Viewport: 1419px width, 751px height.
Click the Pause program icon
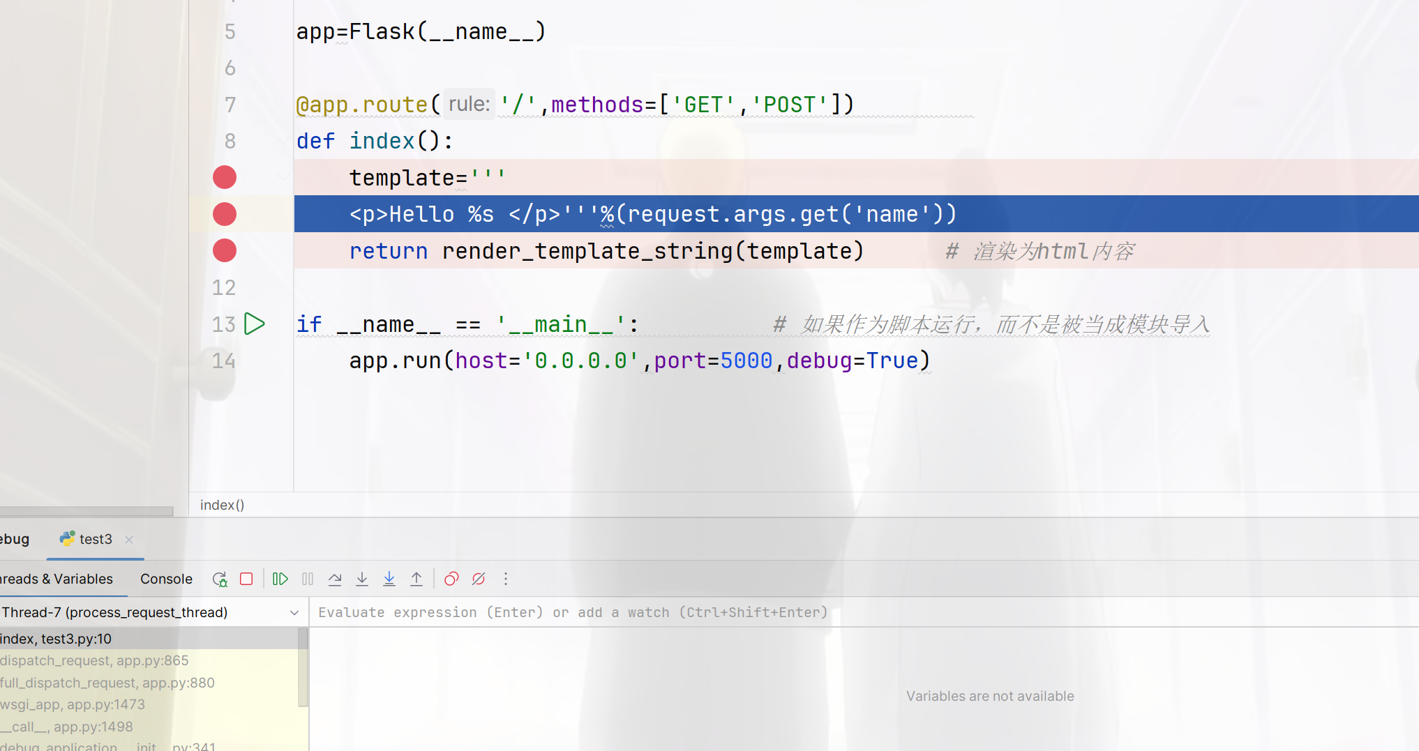[x=308, y=579]
